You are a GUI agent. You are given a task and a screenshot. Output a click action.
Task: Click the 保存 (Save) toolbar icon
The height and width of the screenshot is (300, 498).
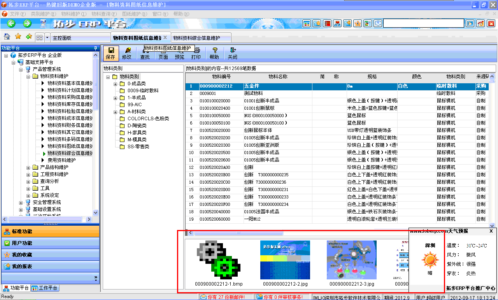pyautogui.click(x=110, y=53)
